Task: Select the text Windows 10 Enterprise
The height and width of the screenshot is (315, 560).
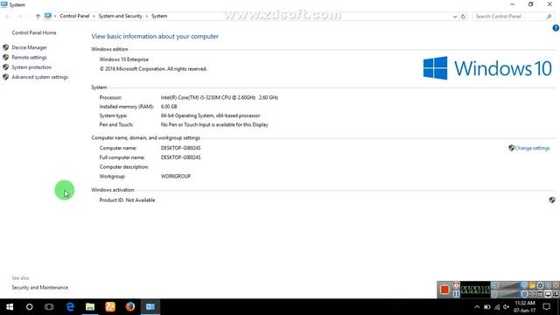Action: tap(124, 59)
